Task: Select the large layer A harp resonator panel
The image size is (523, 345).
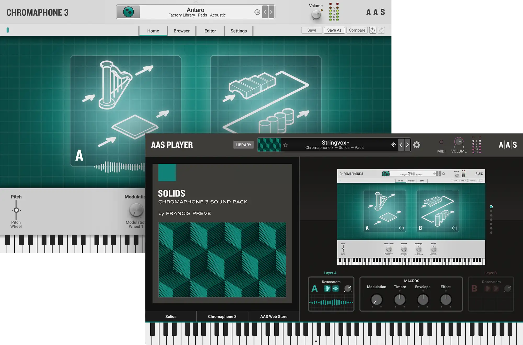Action: 126,111
